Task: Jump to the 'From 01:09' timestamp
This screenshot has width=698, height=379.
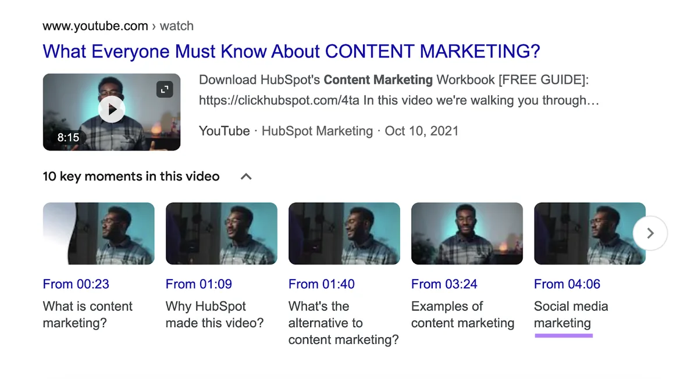Action: pyautogui.click(x=199, y=284)
